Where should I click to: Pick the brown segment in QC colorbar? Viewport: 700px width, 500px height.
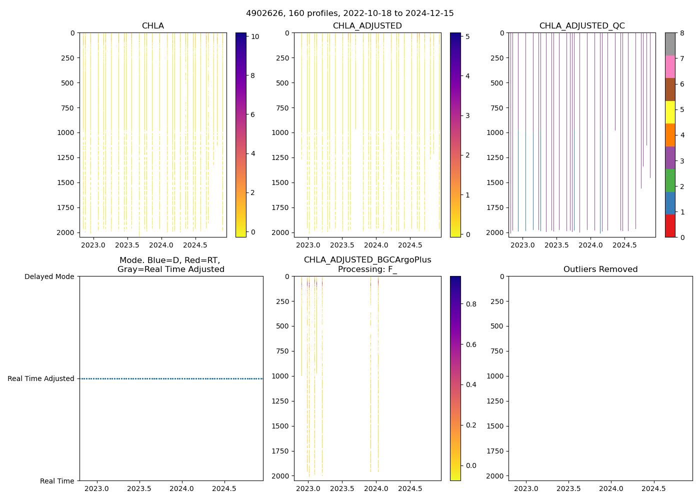[x=670, y=89]
